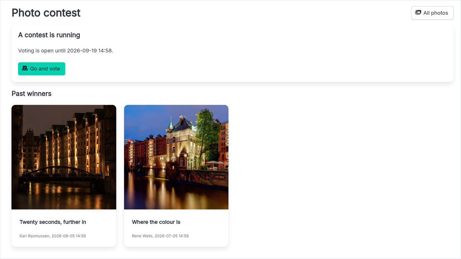Image resolution: width=461 pixels, height=259 pixels.
Task: Select title "Where the colour is"
Action: point(156,222)
